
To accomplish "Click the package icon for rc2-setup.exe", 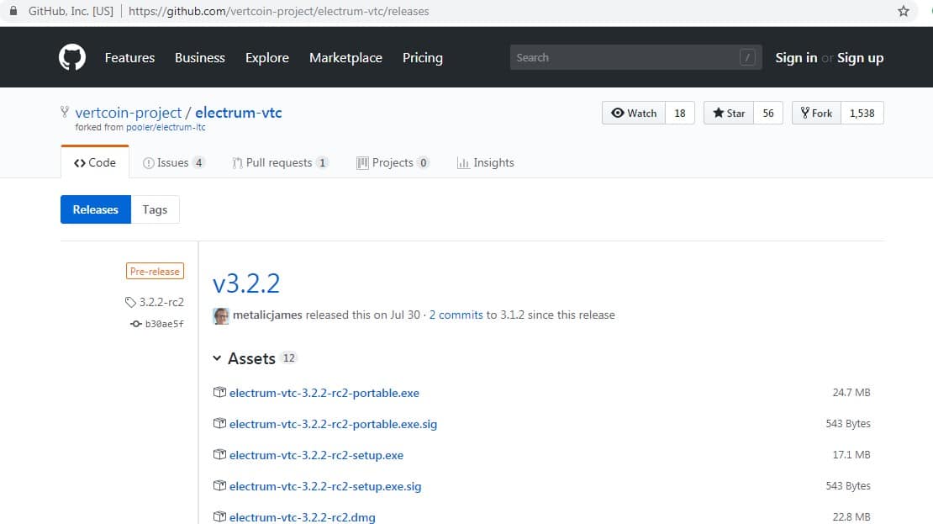I will (x=219, y=454).
